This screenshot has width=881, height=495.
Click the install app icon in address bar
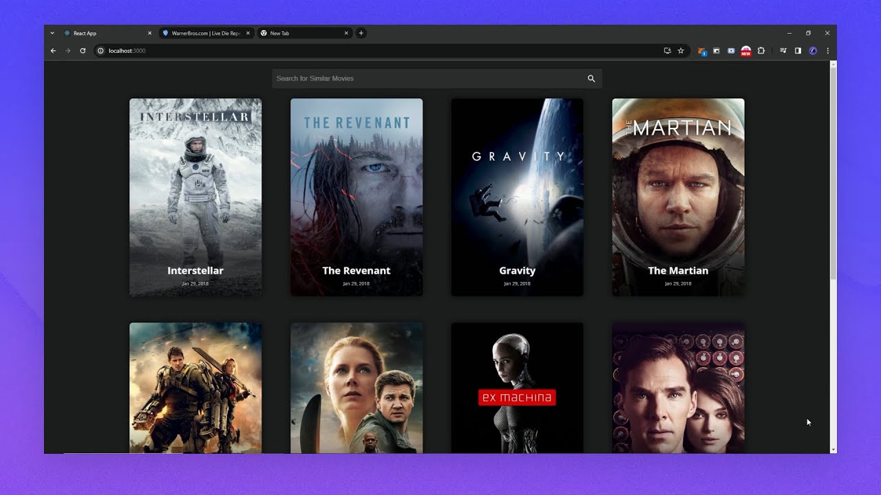tap(667, 51)
